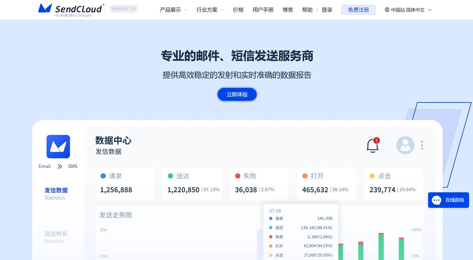
Task: Click the 请求 value 1,256,888
Action: [116, 190]
